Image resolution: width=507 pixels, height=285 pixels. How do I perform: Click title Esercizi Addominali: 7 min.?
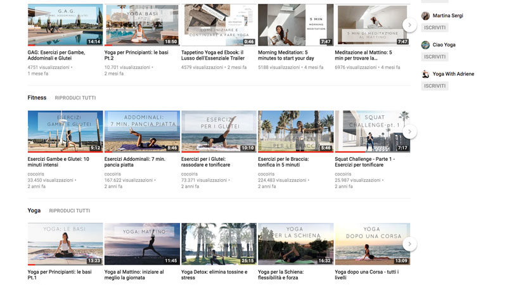[135, 162]
